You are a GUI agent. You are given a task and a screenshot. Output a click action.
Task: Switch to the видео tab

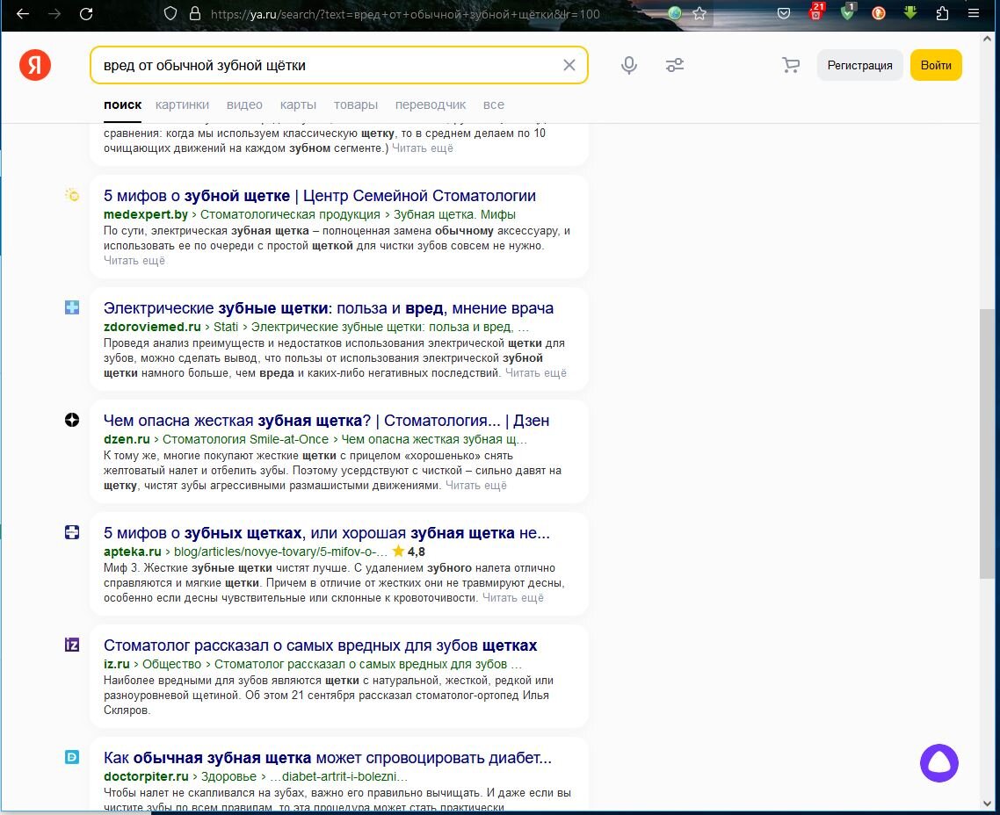tap(244, 105)
